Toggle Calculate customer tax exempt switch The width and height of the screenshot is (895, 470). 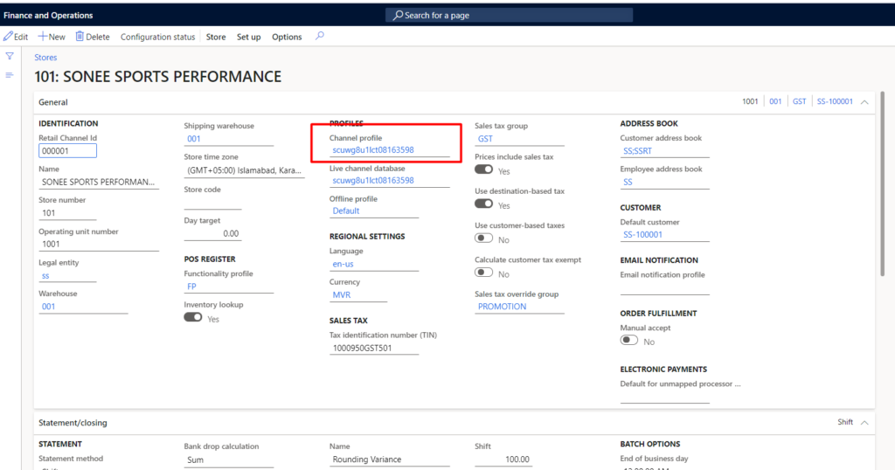tap(483, 272)
